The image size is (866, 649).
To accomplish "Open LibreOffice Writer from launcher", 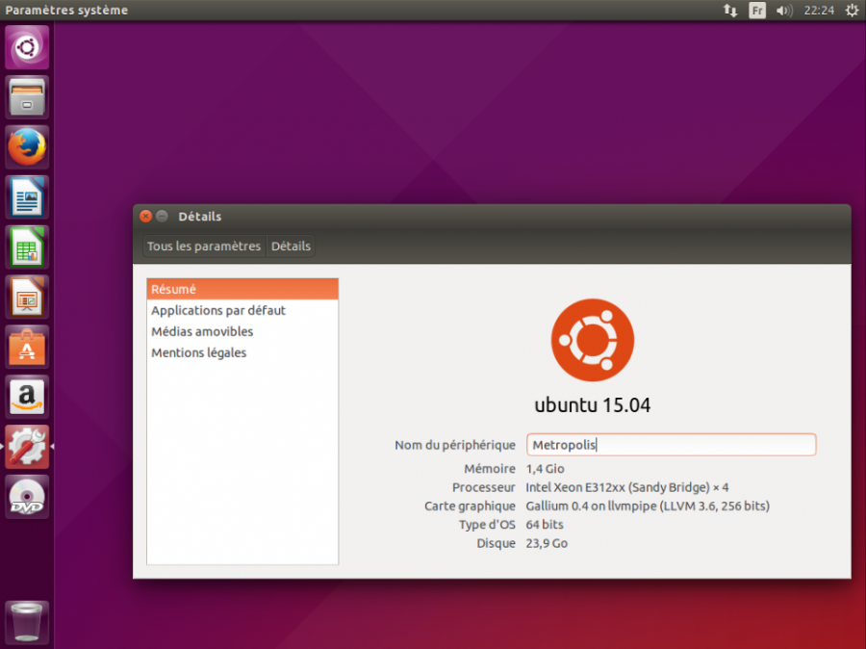I will (x=27, y=197).
